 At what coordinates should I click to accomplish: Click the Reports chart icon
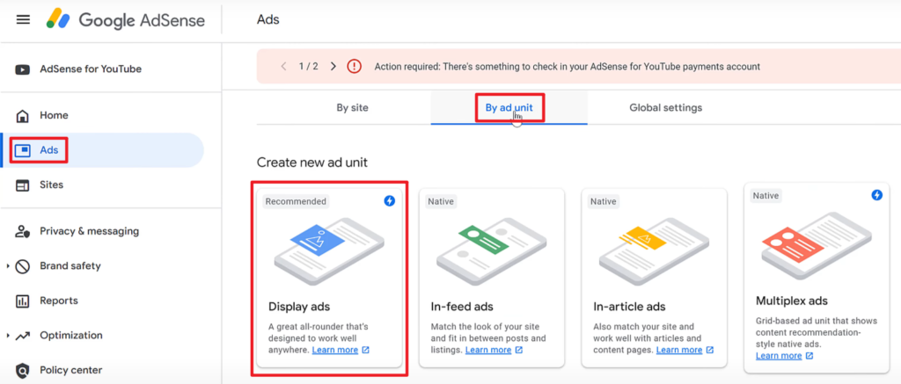tap(22, 301)
